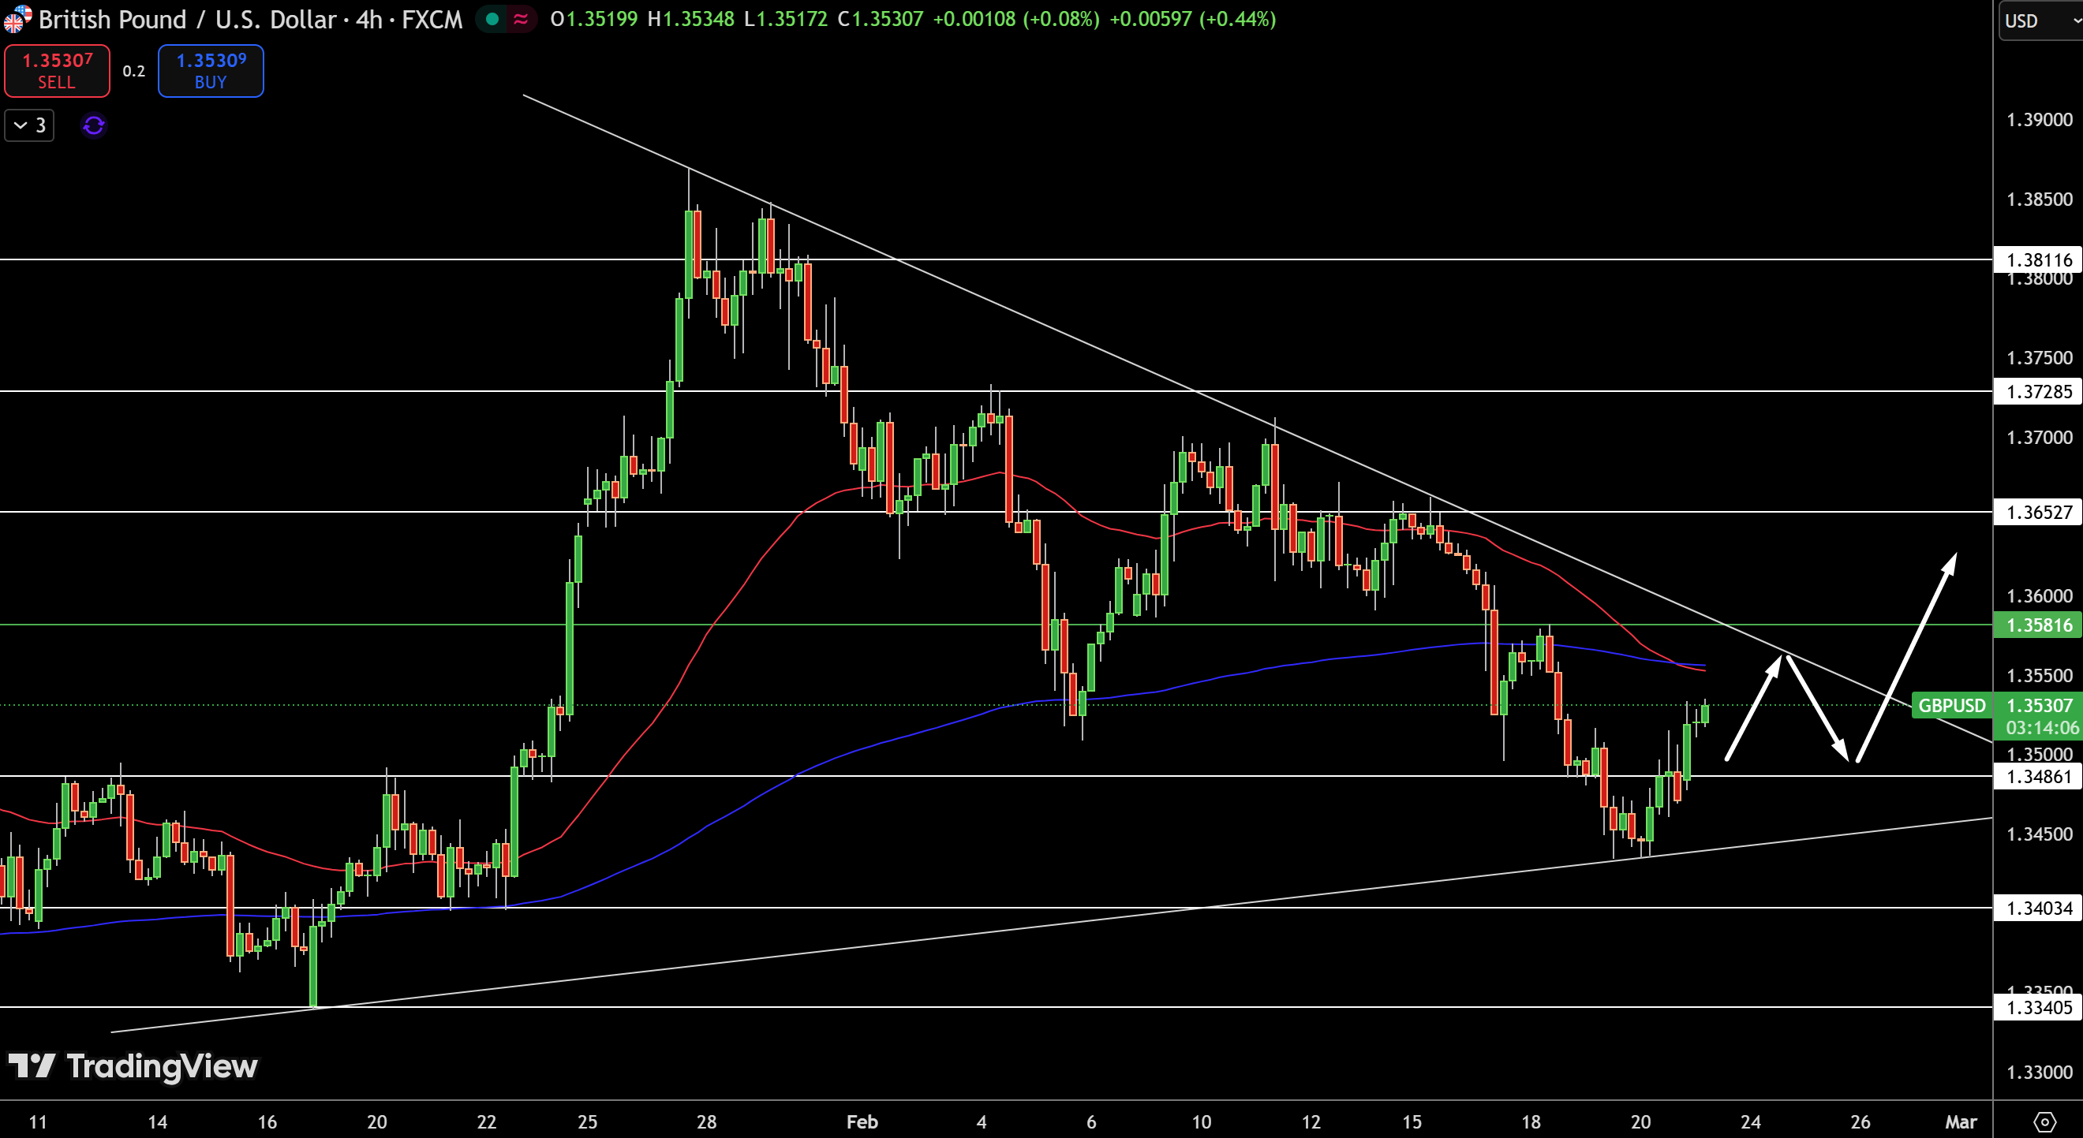Viewport: 2083px width, 1138px height.
Task: Click the 11 date on time axis
Action: 37,1122
